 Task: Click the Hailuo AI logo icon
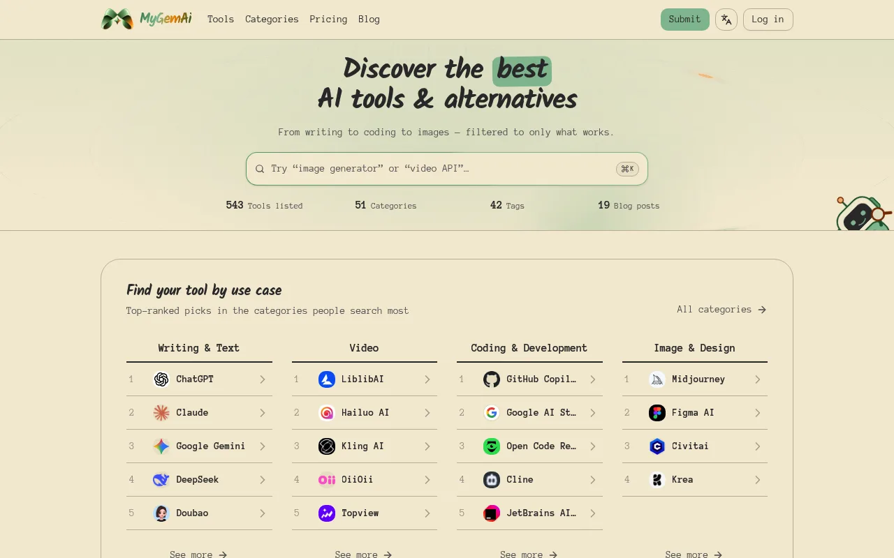pyautogui.click(x=327, y=413)
